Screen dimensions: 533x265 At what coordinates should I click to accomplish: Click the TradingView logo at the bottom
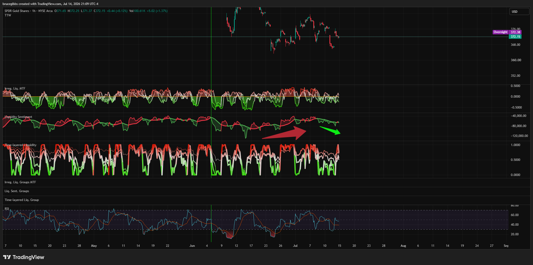[24, 257]
